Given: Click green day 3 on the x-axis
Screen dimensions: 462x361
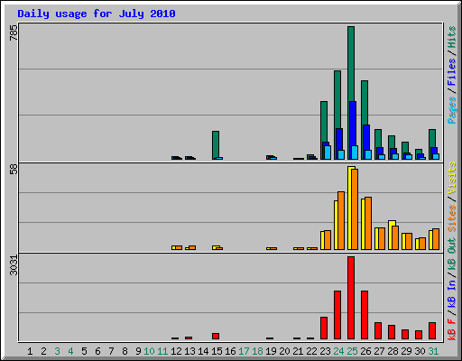Looking at the screenshot, I should tap(57, 351).
